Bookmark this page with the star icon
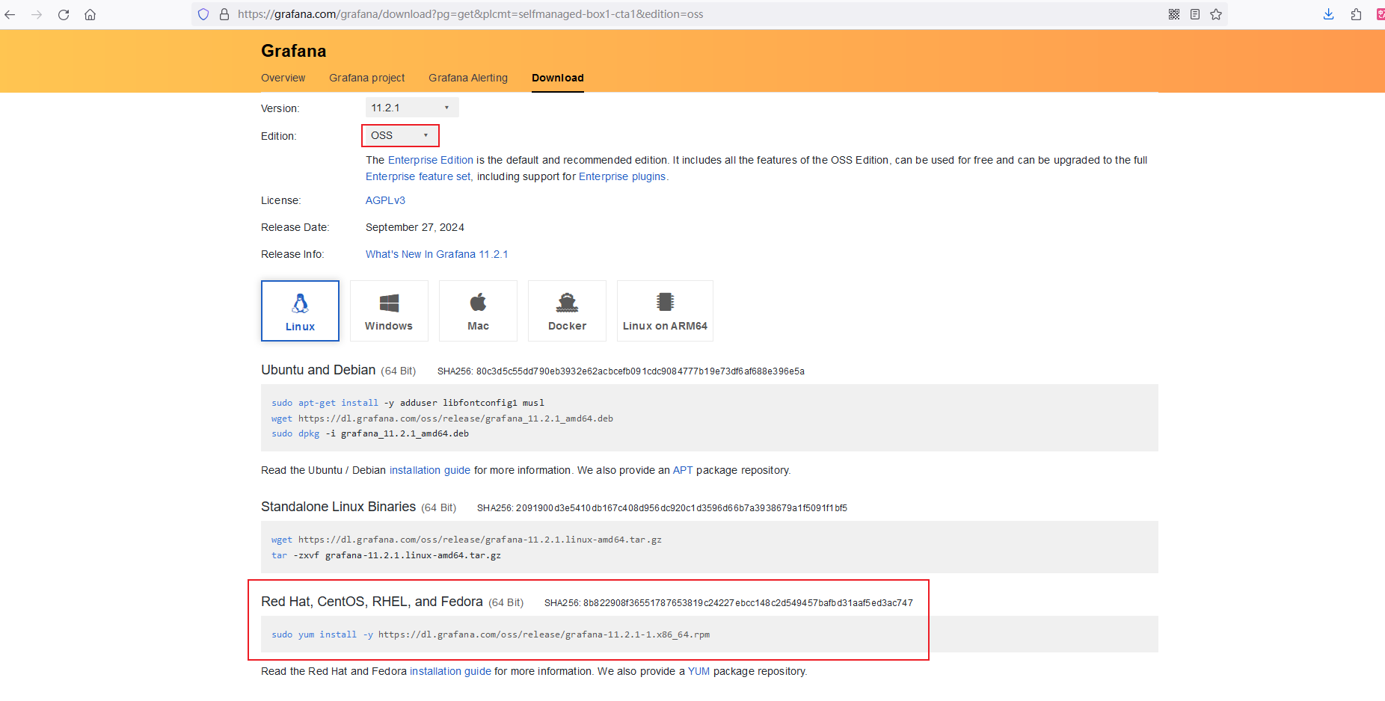This screenshot has height=701, width=1385. (x=1216, y=14)
